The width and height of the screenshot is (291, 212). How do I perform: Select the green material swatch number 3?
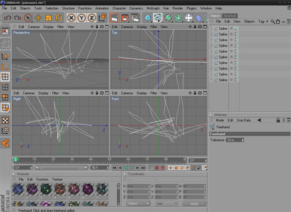pyautogui.click(x=46, y=189)
